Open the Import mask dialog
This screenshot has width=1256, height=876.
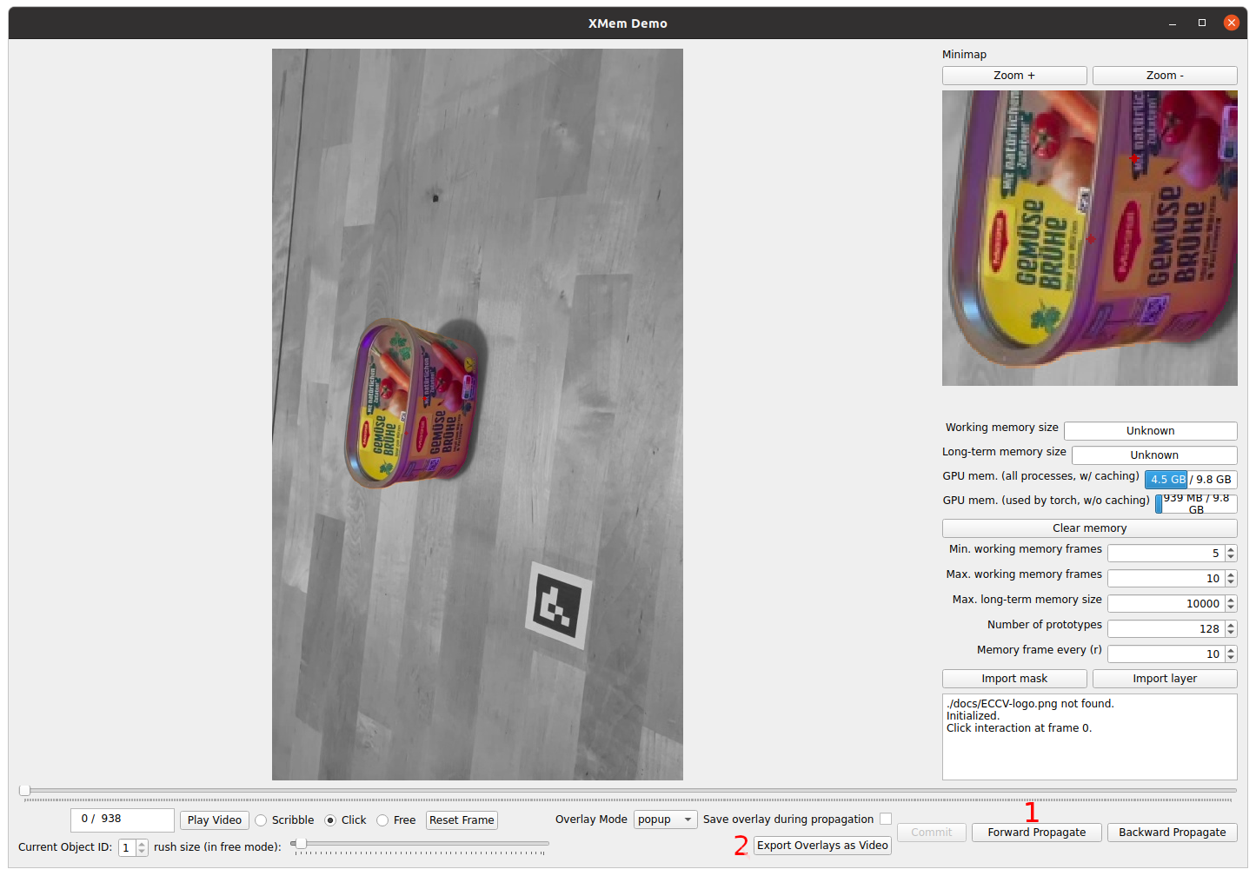coord(1013,679)
